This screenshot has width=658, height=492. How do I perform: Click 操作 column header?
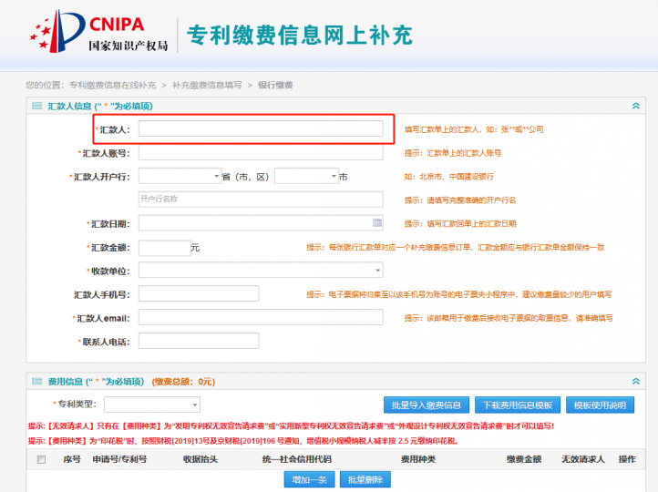[x=627, y=459]
